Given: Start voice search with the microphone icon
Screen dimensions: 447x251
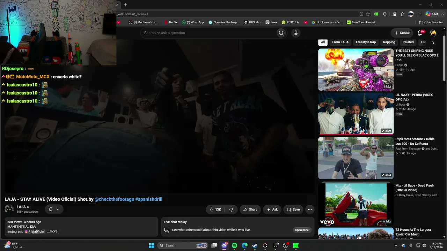Looking at the screenshot, I should point(296,33).
